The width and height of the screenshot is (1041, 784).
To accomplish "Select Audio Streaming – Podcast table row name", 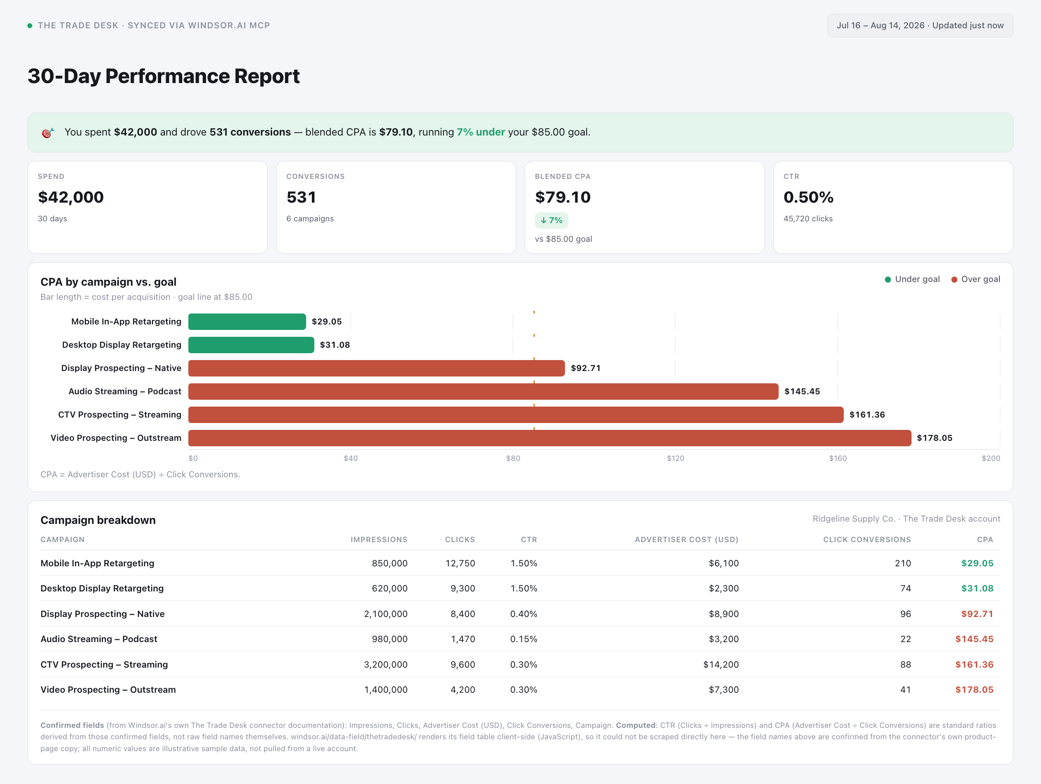I will pyautogui.click(x=99, y=639).
